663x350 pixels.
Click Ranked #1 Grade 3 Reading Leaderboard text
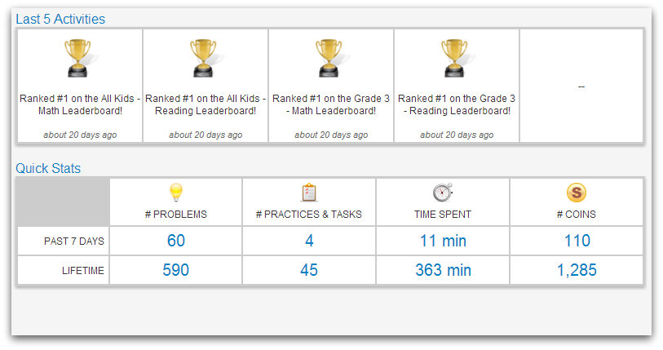[457, 104]
